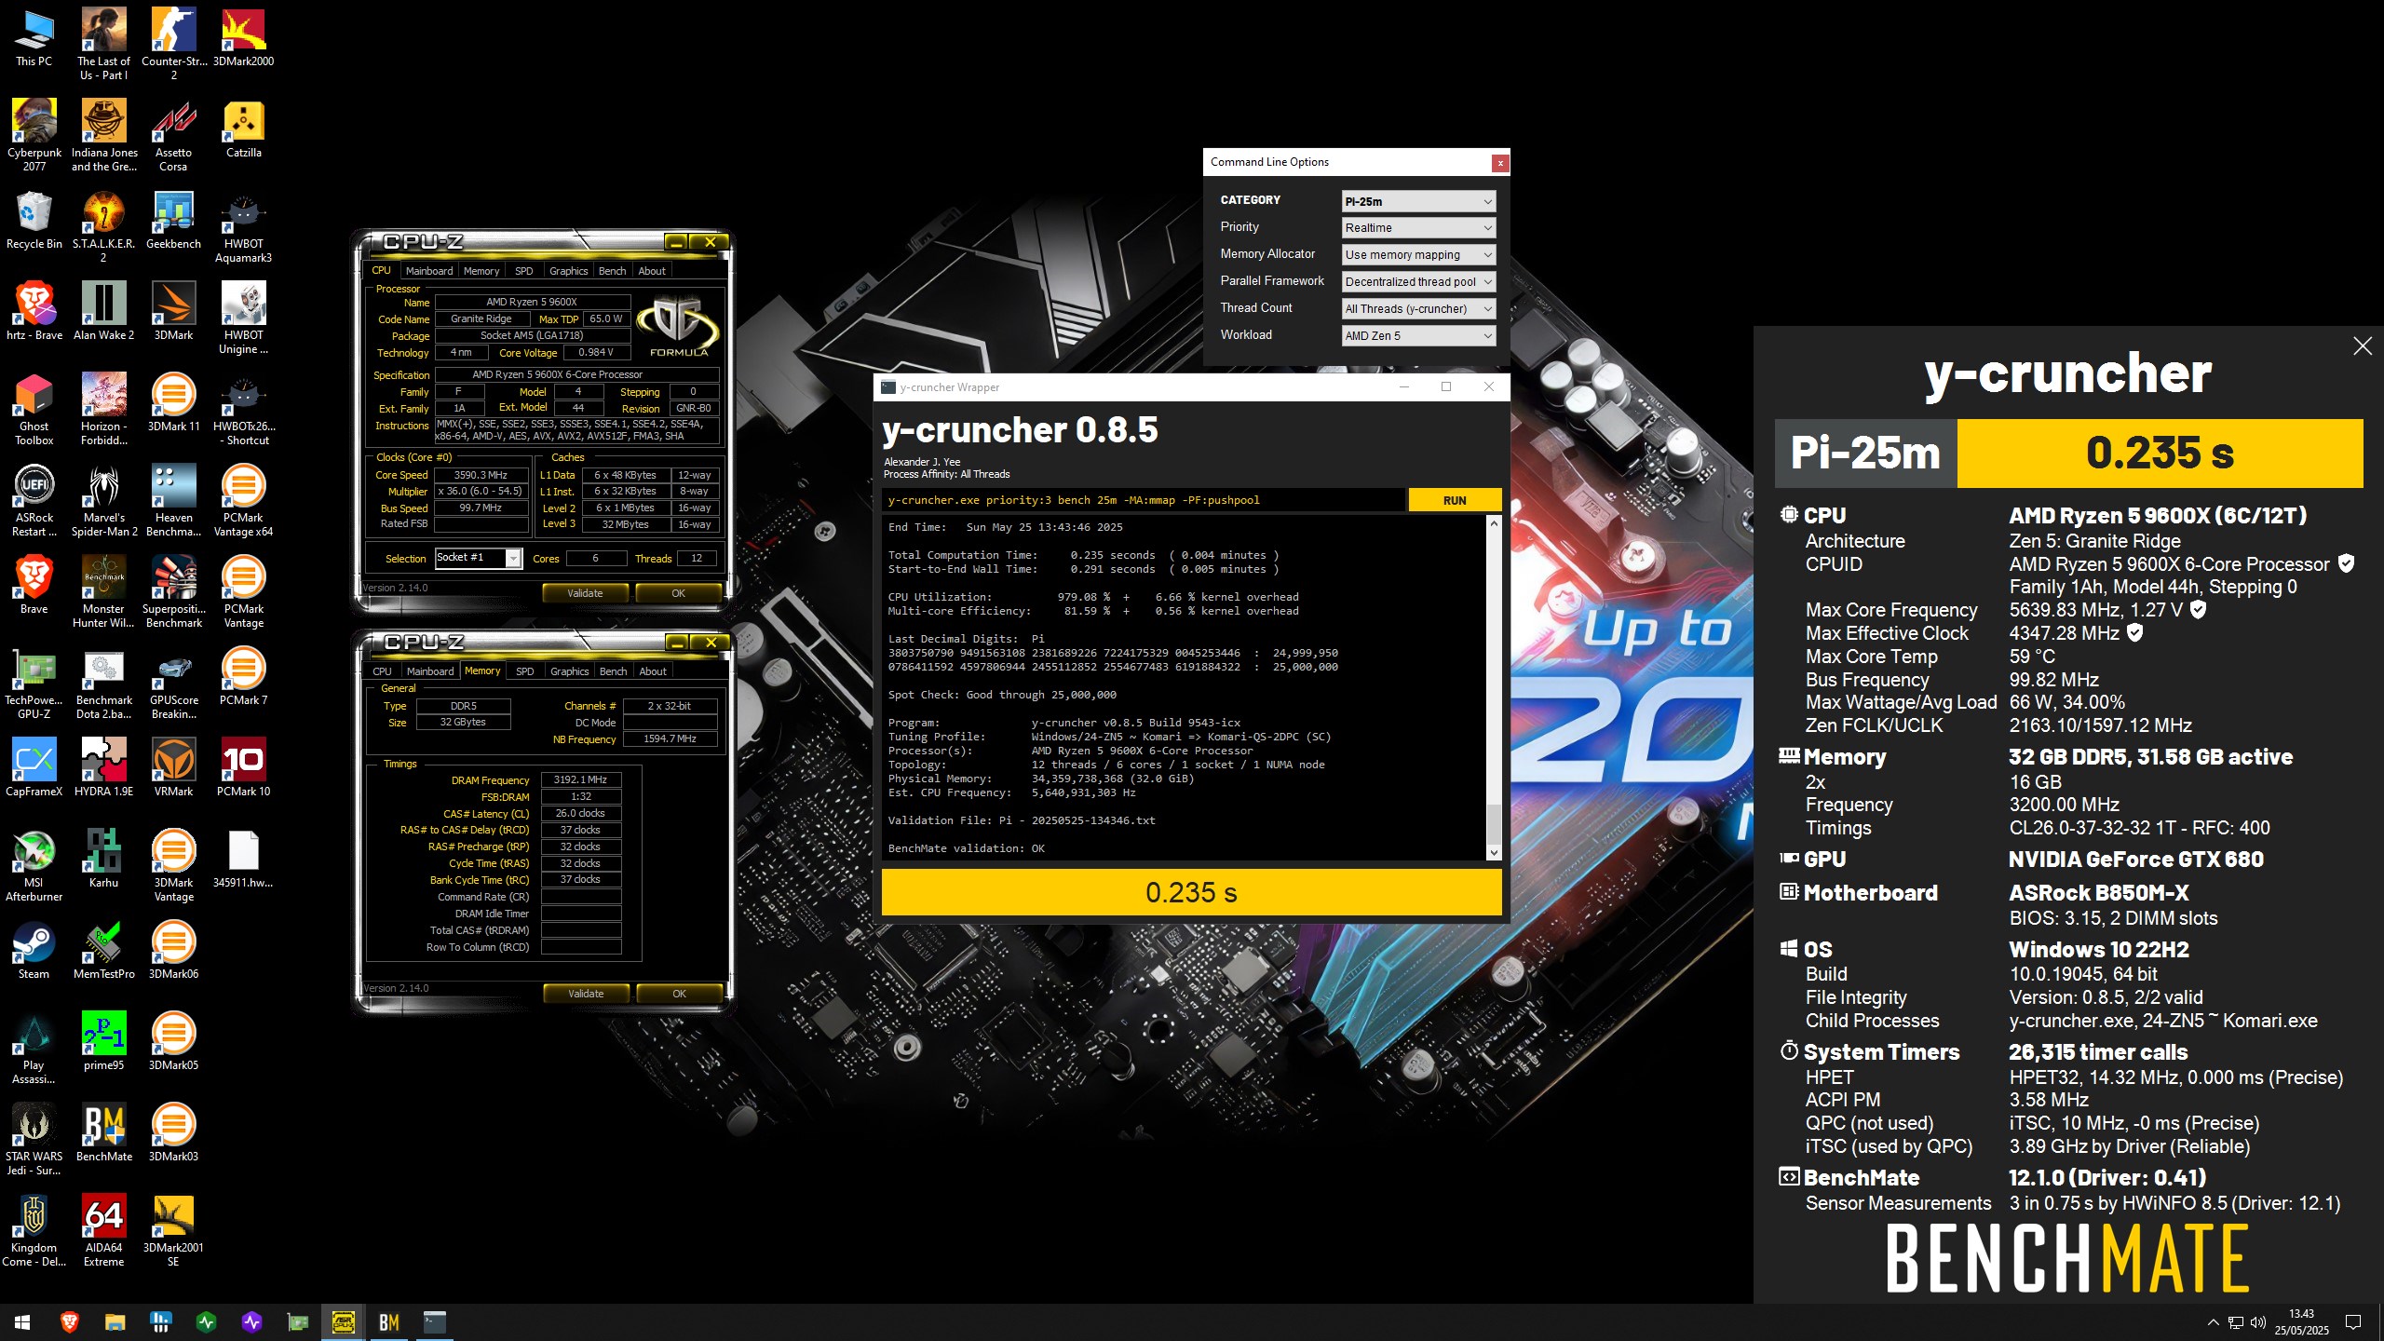Select the Geekbench desktop icon

tap(174, 222)
